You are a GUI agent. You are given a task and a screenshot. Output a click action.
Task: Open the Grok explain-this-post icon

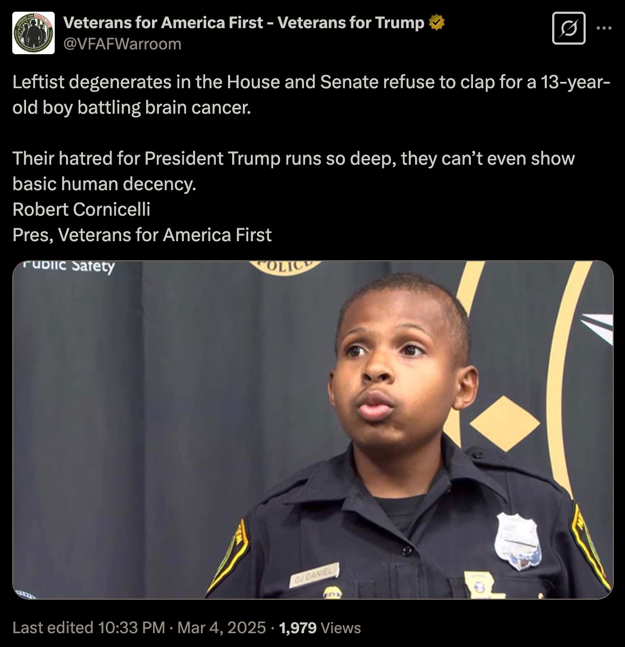coord(569,28)
